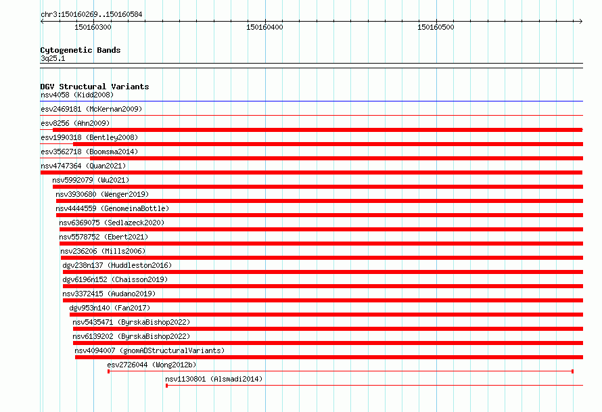Open nsv6139202 (ByrskaBishop2022) label

(131, 336)
